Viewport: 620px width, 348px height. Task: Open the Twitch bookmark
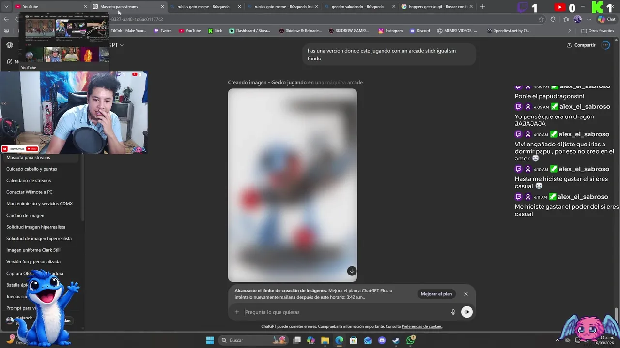163,31
